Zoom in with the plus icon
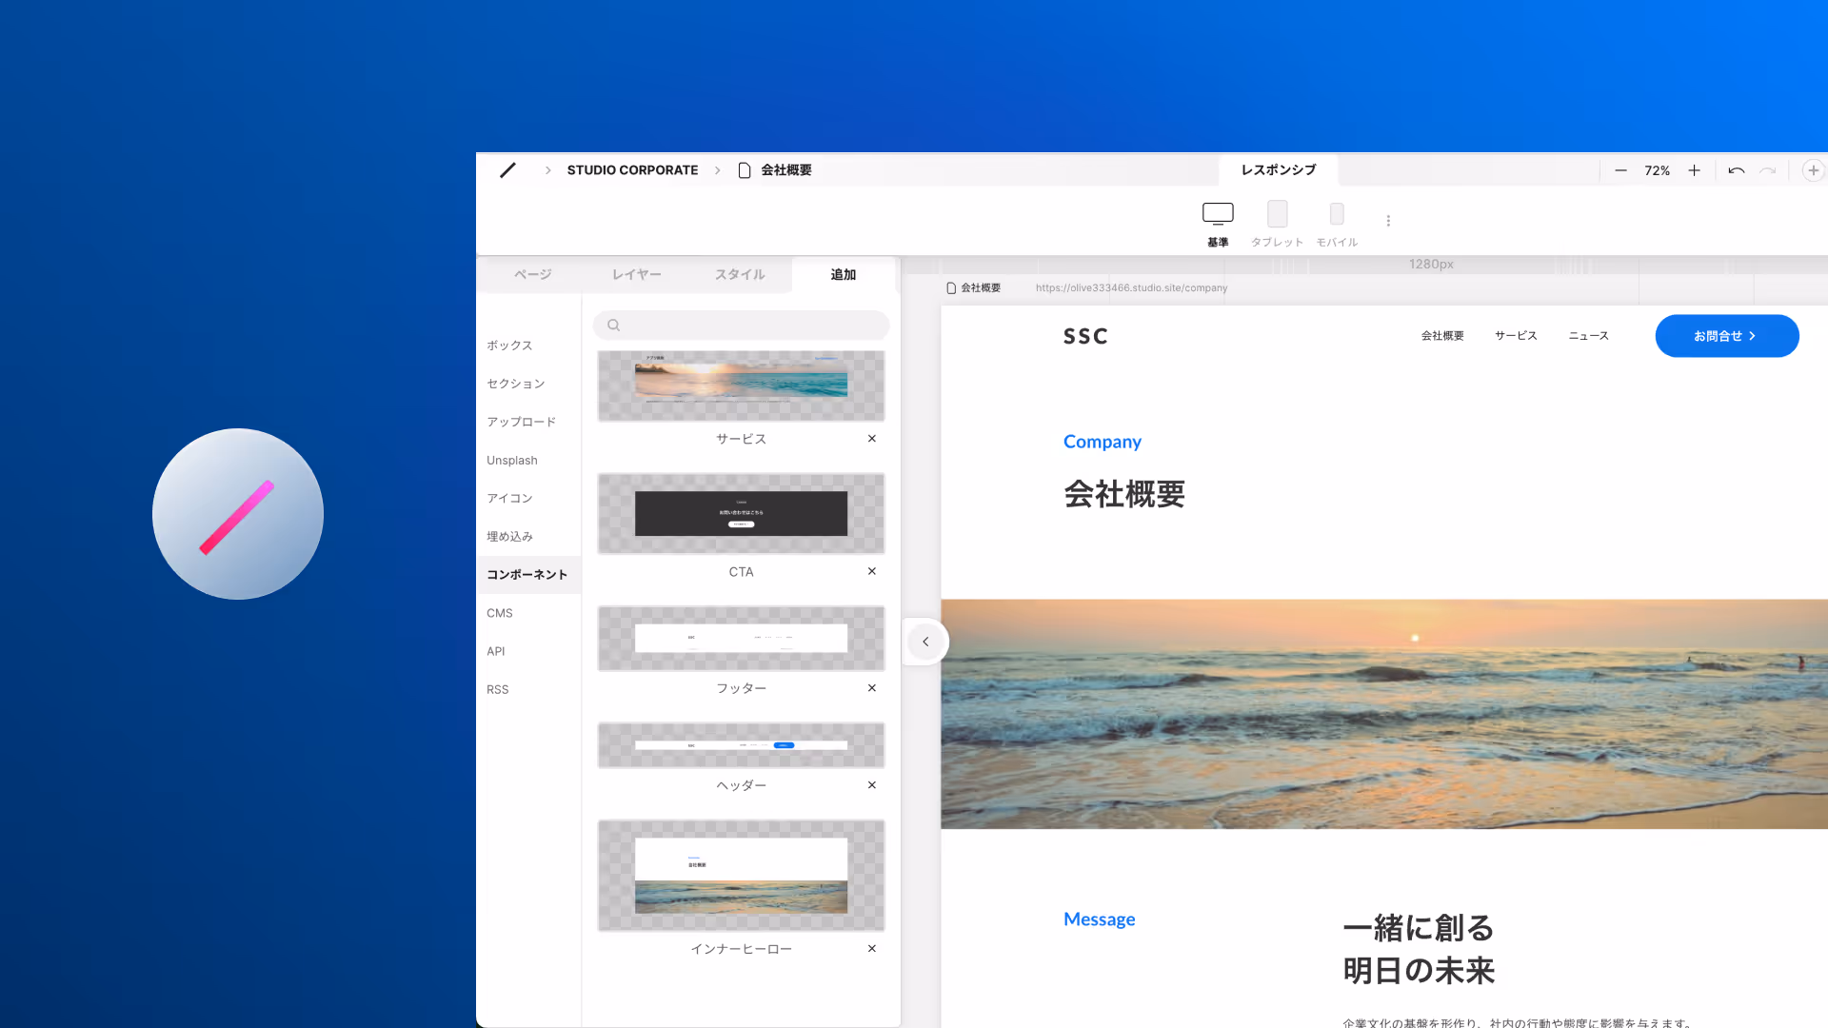 (x=1694, y=170)
